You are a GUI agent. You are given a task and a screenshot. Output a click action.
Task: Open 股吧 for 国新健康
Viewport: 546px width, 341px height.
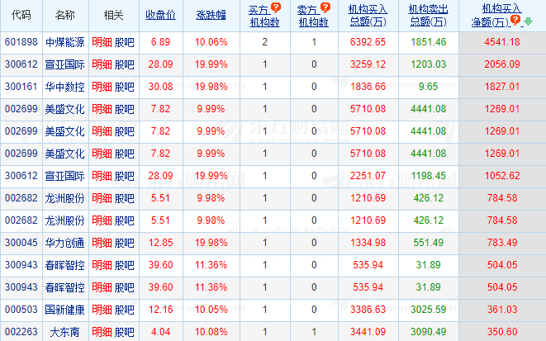pos(124,310)
